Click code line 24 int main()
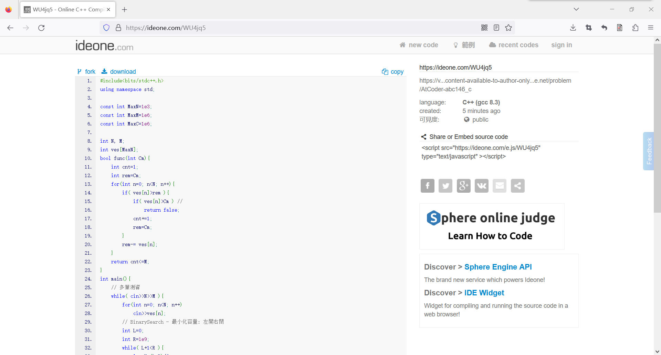Viewport: 661px width, 355px height. pos(115,279)
